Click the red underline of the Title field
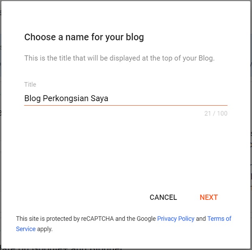252x250 pixels. [126, 105]
